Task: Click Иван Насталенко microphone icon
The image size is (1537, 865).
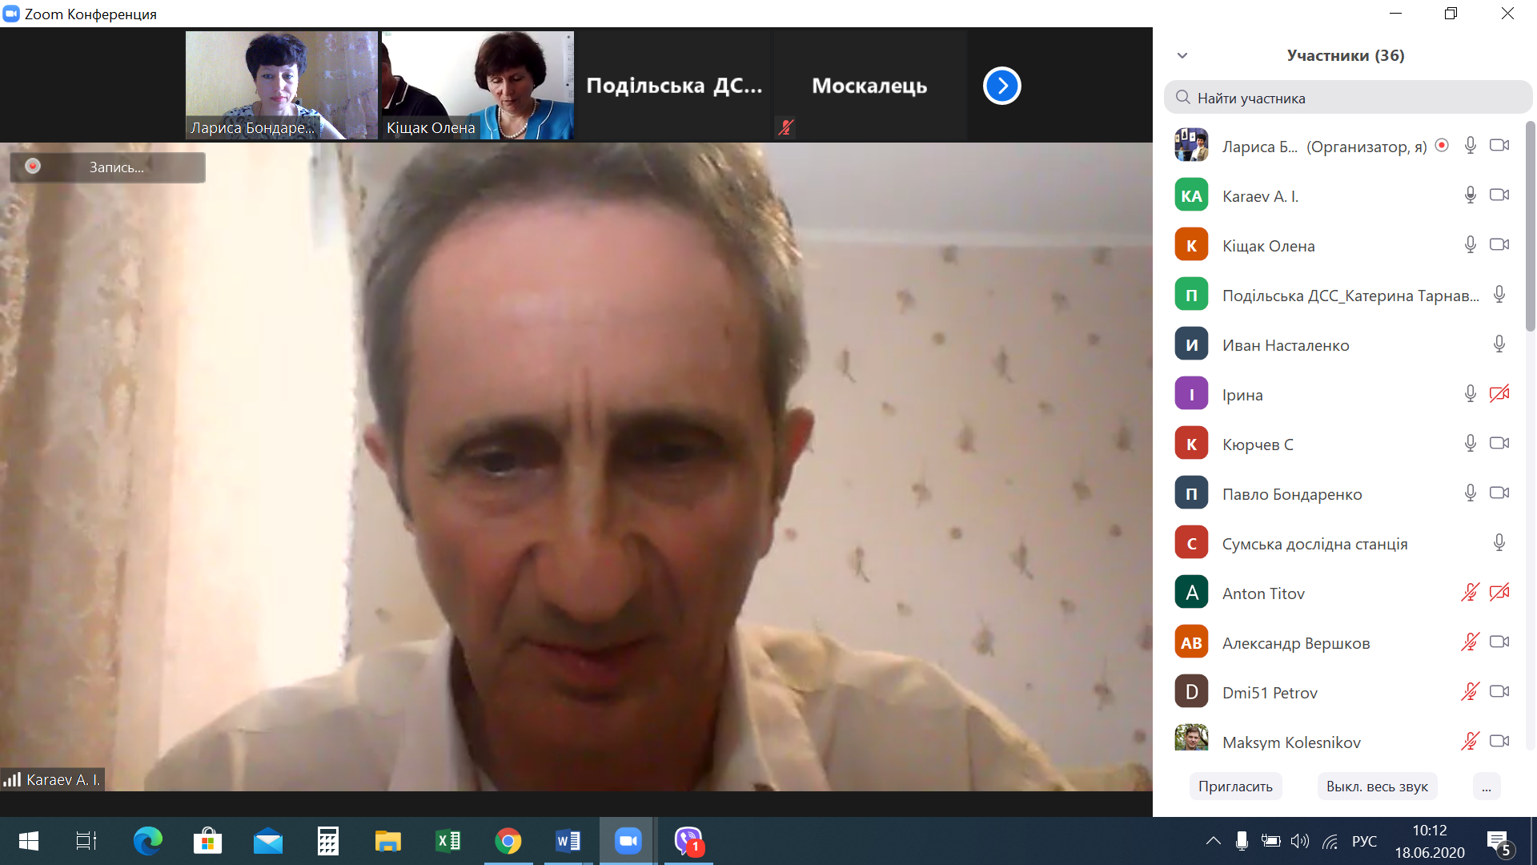Action: 1499,344
